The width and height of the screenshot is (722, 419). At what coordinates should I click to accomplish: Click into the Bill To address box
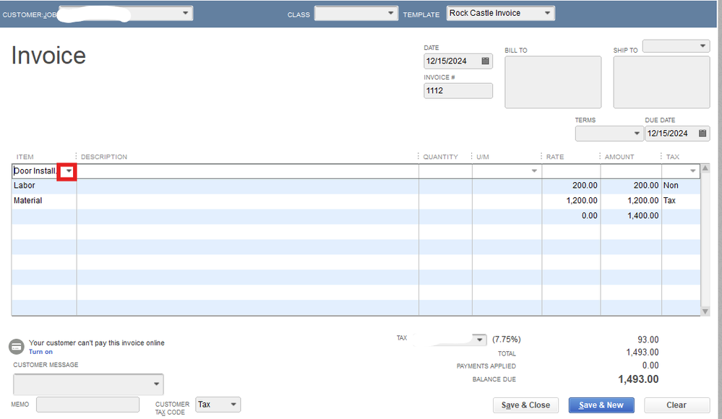pos(553,82)
